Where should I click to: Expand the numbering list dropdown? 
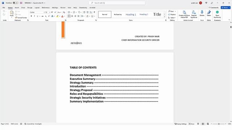76,12
